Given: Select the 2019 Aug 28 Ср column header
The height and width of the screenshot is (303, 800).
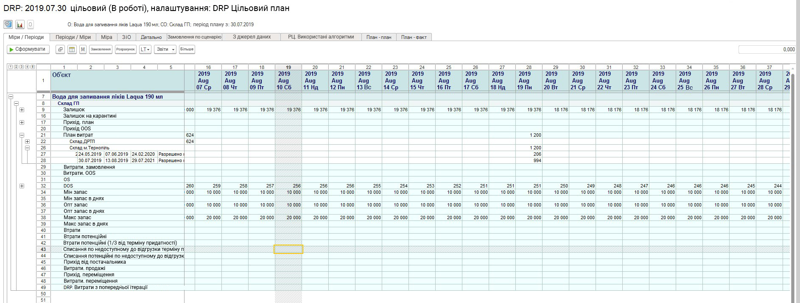Looking at the screenshot, I should [x=769, y=80].
